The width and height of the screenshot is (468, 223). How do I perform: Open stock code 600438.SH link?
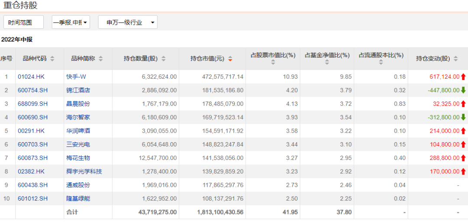(x=32, y=185)
